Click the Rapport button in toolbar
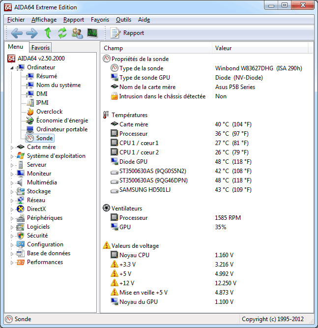The image size is (318, 328). [127, 33]
